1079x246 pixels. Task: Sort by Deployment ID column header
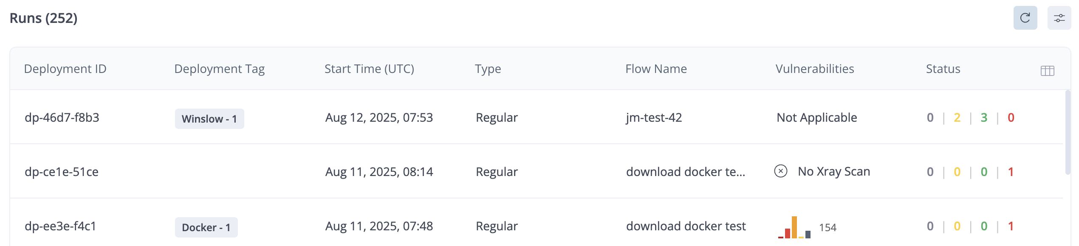coord(65,69)
